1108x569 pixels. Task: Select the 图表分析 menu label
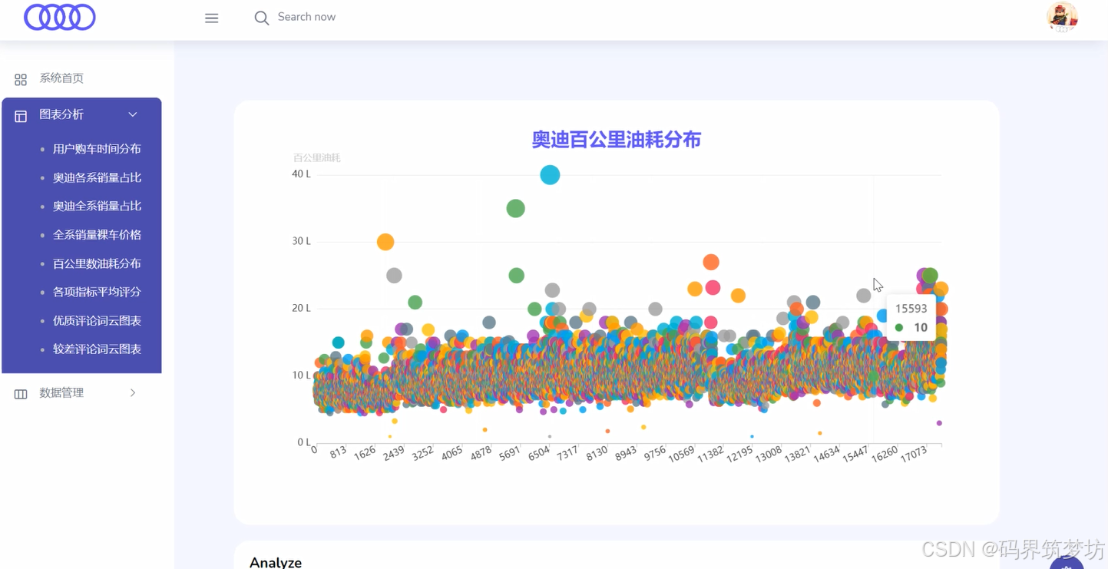[x=61, y=114]
